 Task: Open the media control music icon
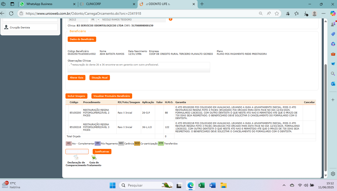pos(288,13)
